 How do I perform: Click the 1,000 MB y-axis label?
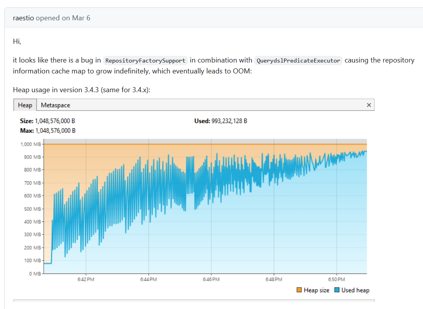coord(30,144)
